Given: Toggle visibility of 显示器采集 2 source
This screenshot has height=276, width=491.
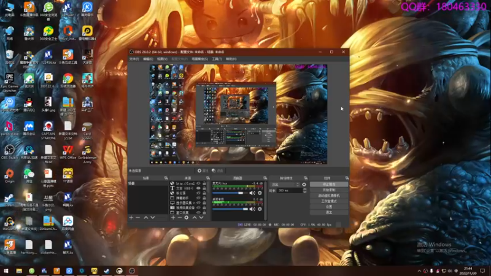Looking at the screenshot, I should (x=198, y=203).
